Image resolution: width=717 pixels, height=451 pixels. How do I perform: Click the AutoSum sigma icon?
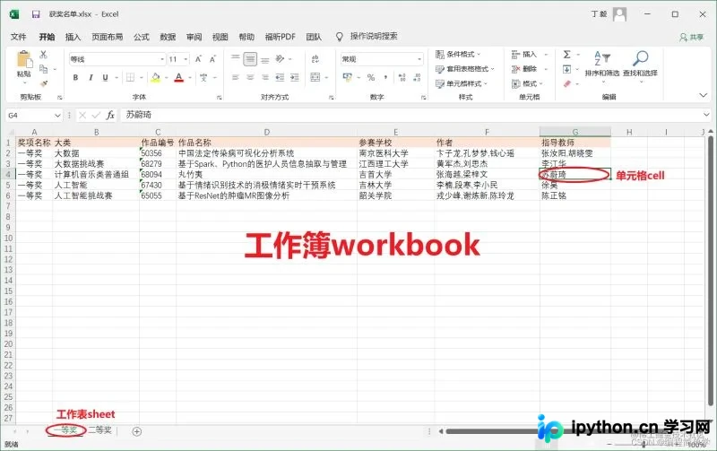tap(567, 55)
